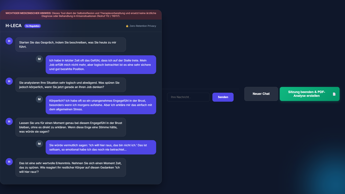Open Zero-Retention Privacy label
This screenshot has width=345, height=194.
click(142, 26)
